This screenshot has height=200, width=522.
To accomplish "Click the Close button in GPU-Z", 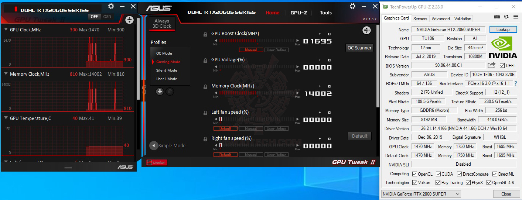I will (506, 194).
